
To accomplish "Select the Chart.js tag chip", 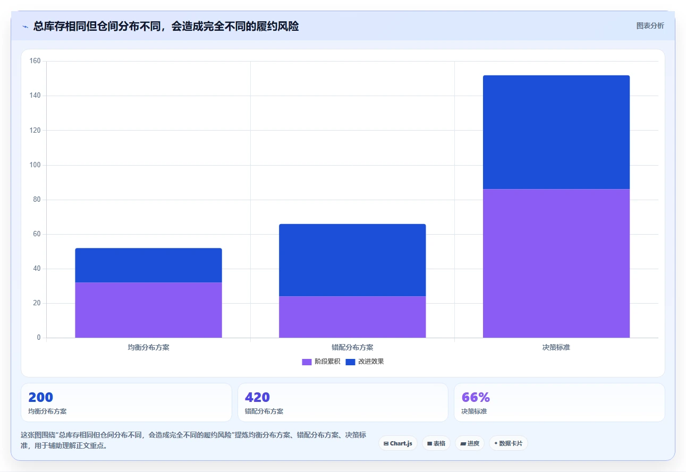I will [x=398, y=443].
